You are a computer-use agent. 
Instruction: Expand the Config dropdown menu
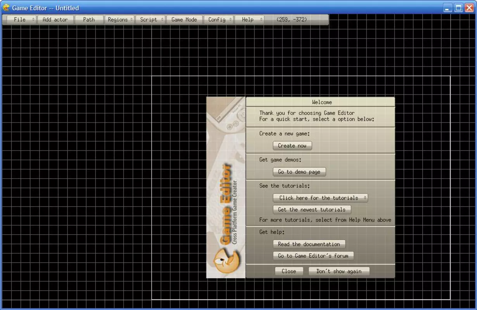tap(219, 19)
